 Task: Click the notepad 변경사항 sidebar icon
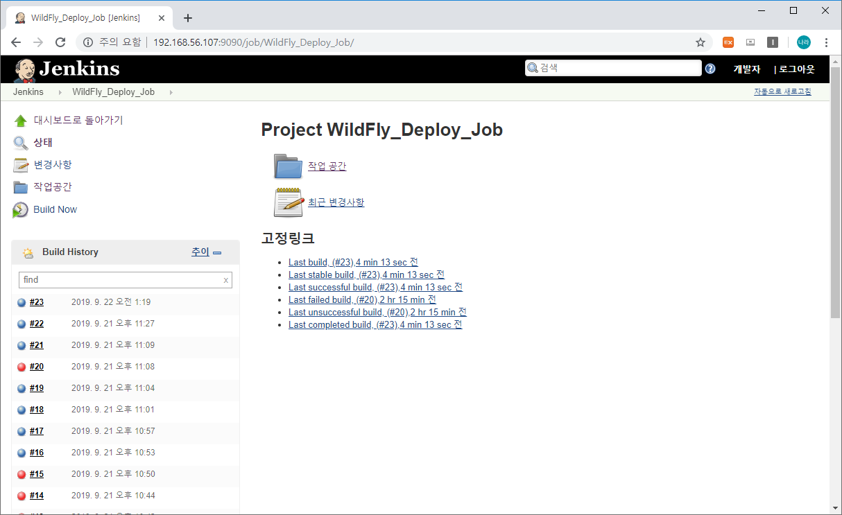point(21,165)
